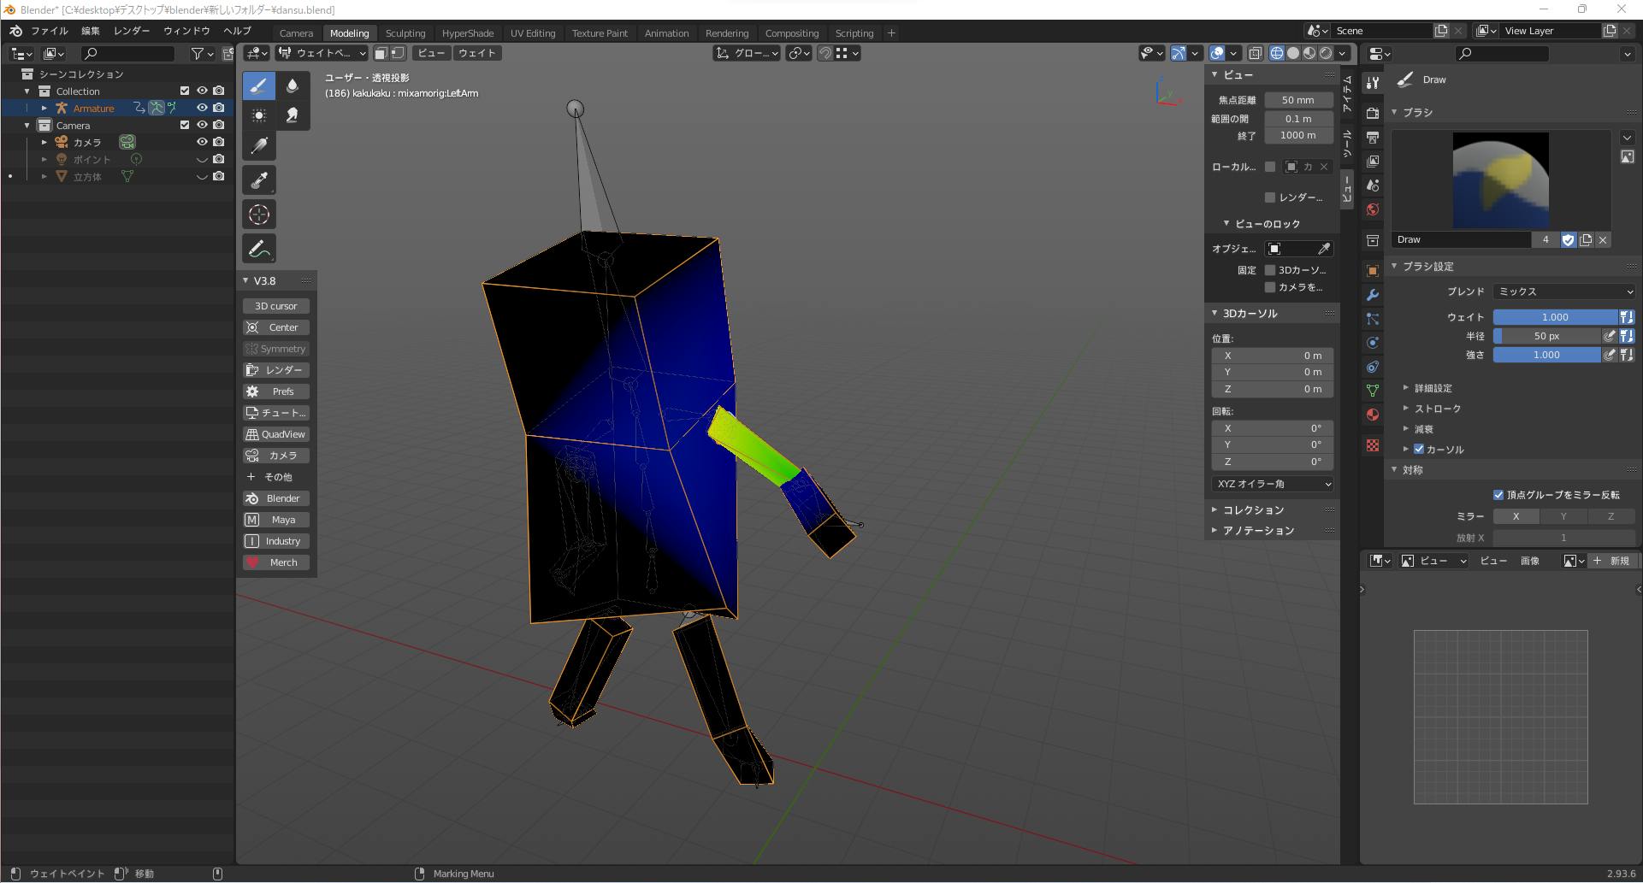This screenshot has height=883, width=1643.
Task: Select the Smear weight paint tool
Action: point(293,115)
